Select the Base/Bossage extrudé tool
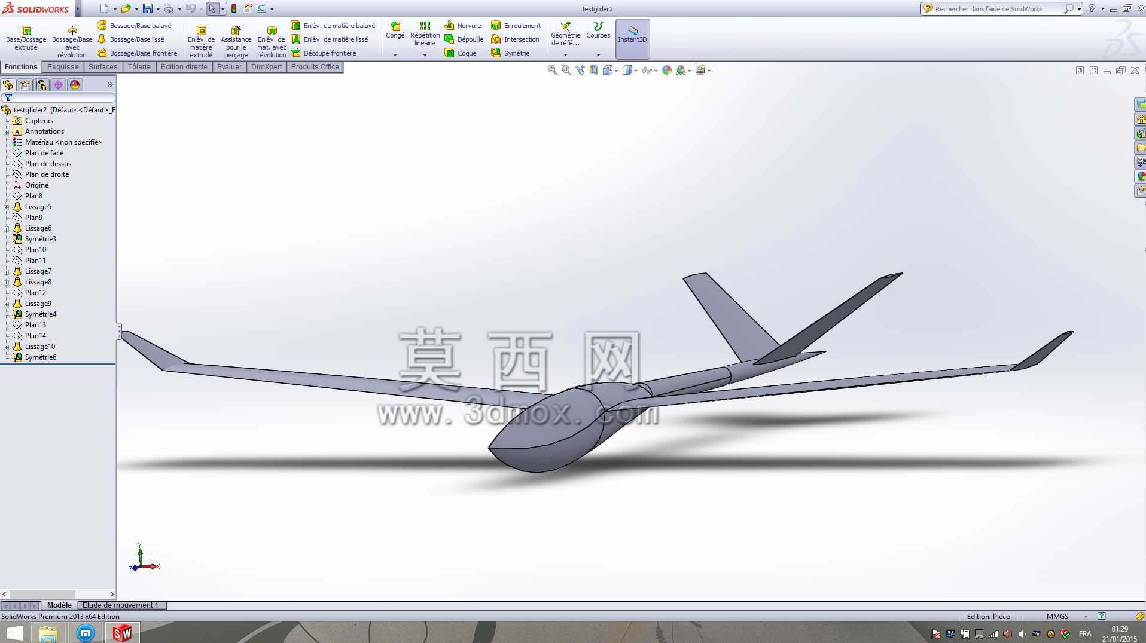Viewport: 1146px width, 643px height. tap(26, 38)
